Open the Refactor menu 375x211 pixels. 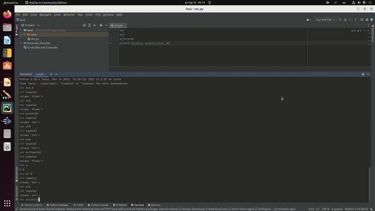pyautogui.click(x=69, y=15)
